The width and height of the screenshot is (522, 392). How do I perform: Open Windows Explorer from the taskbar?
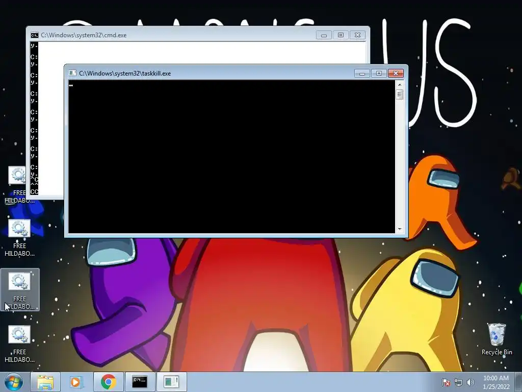point(45,382)
